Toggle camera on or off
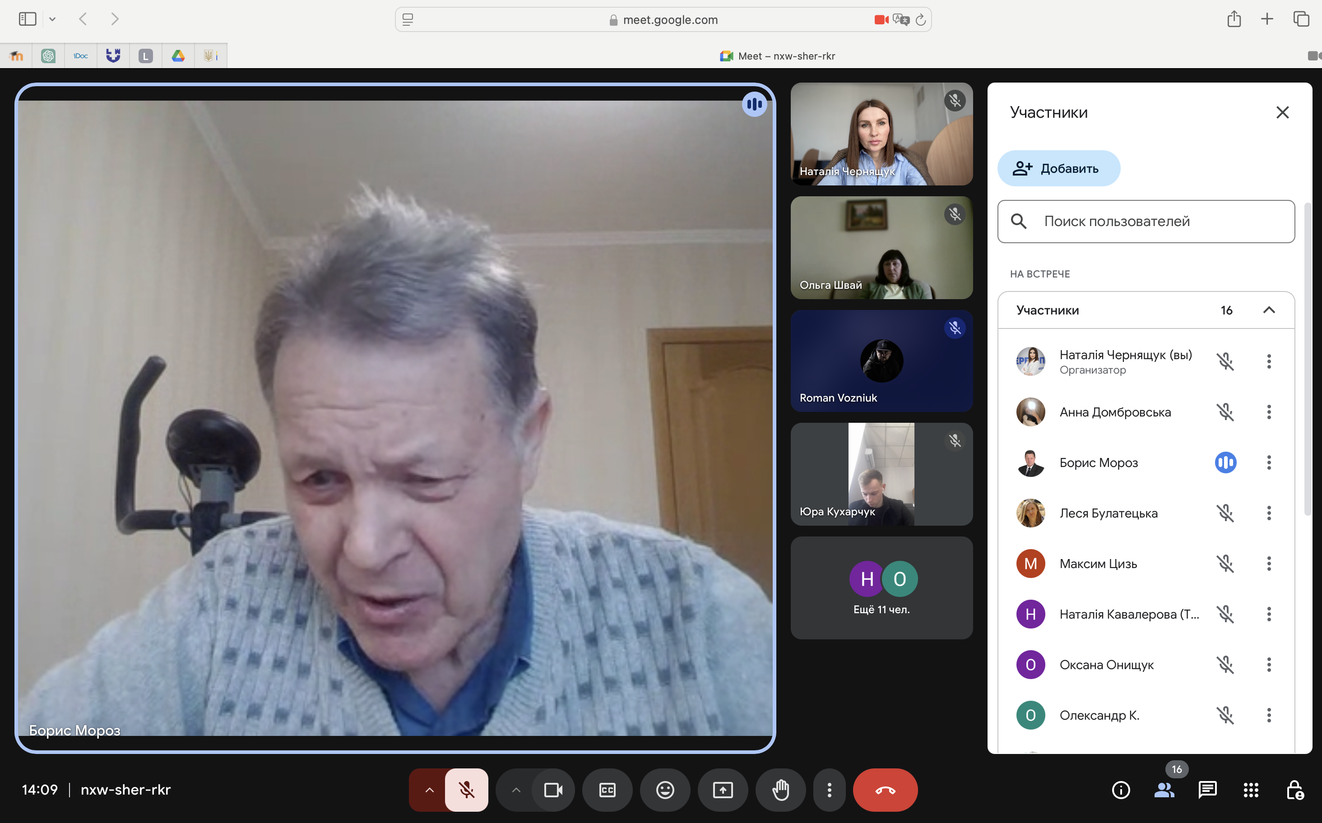Viewport: 1322px width, 823px height. click(553, 790)
